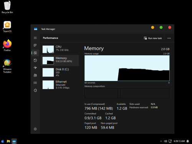Image resolution: width=192 pixels, height=144 pixels.
Task: Click the network tray icon
Action: (x=170, y=141)
